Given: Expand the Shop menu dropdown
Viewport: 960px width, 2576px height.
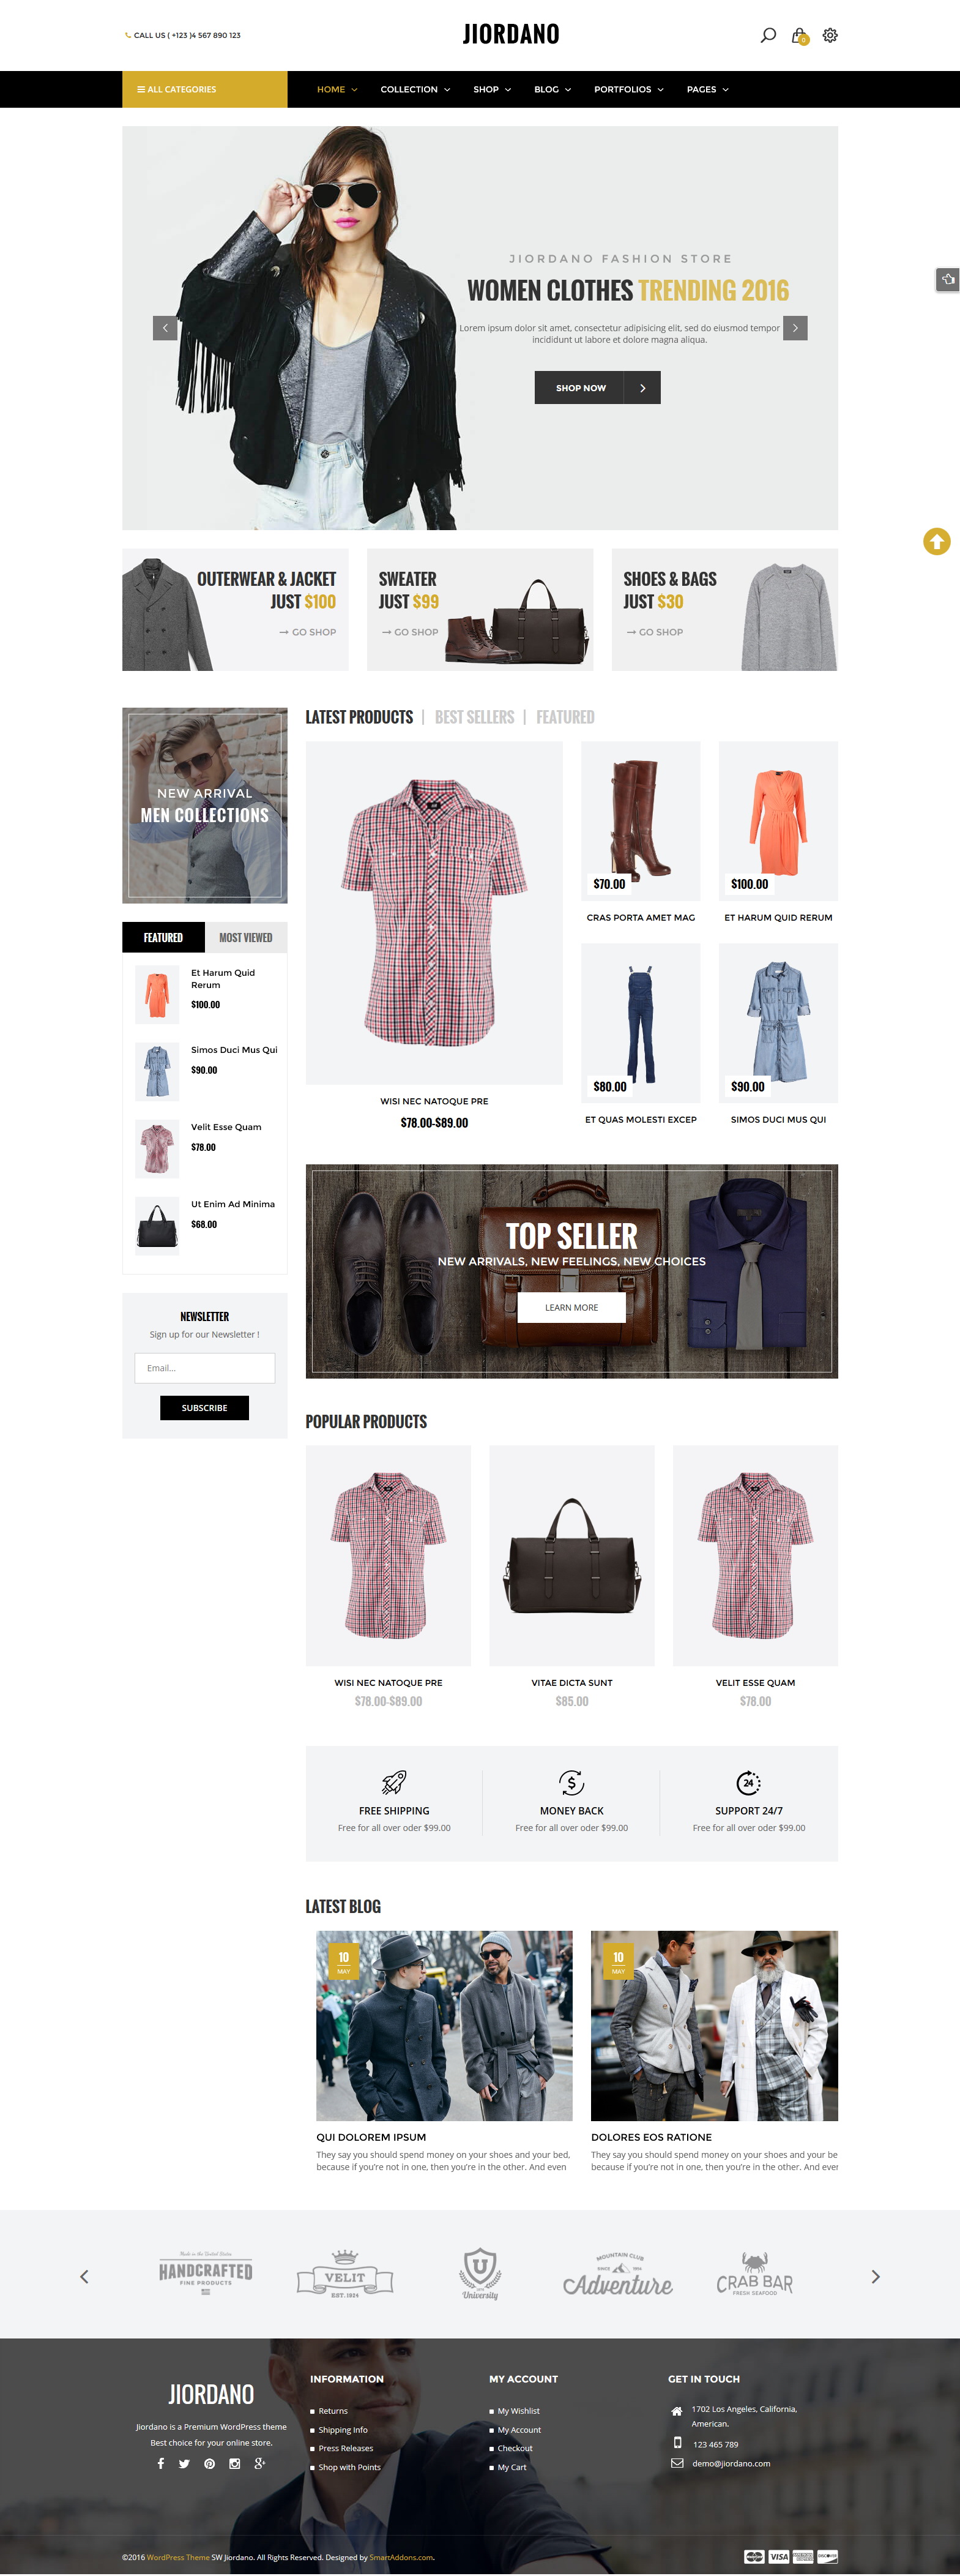Looking at the screenshot, I should pyautogui.click(x=492, y=90).
